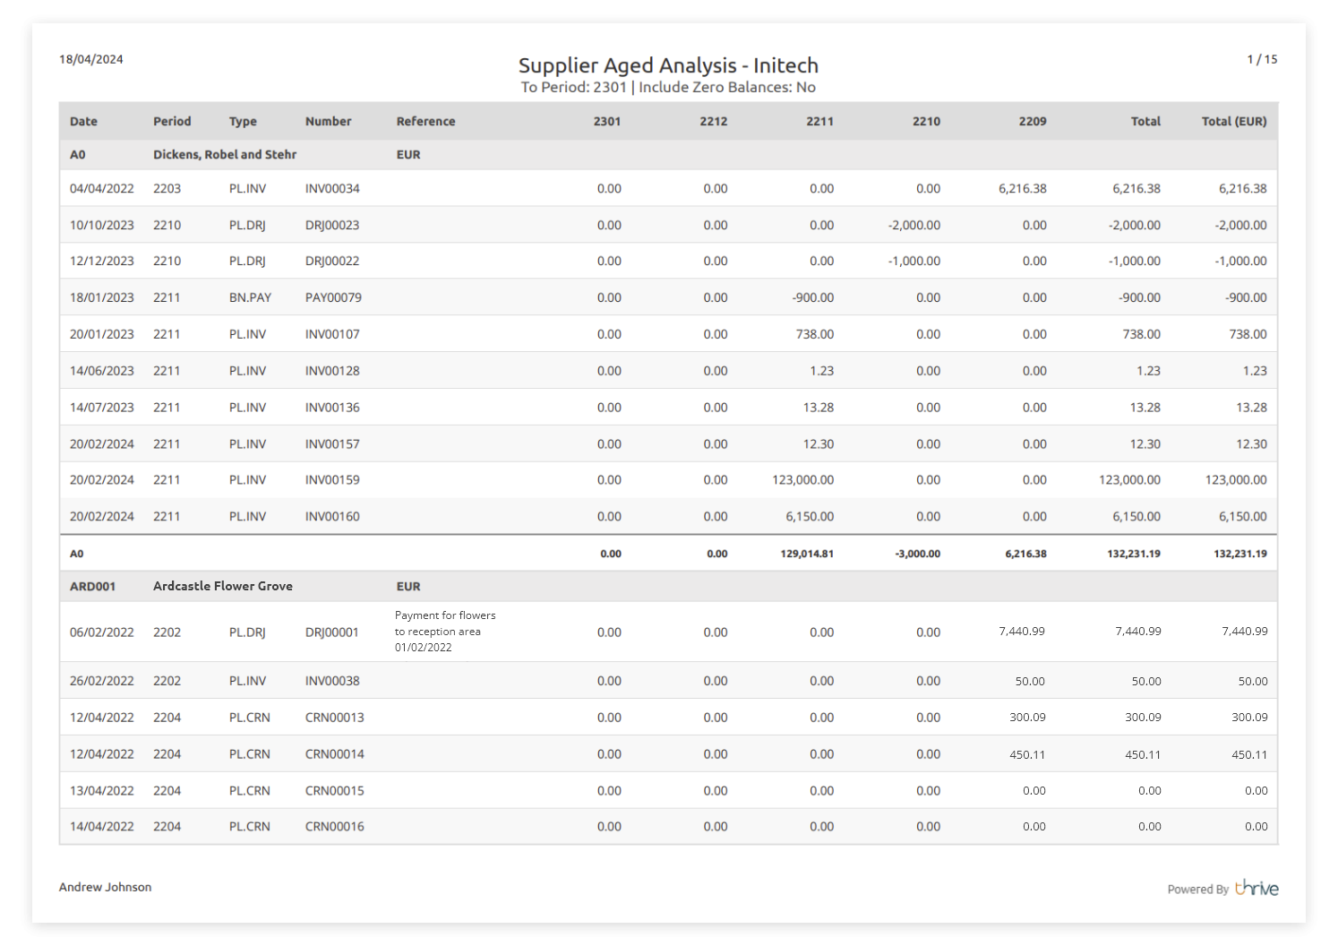Click the Period column header
1338x946 pixels.
(x=172, y=121)
